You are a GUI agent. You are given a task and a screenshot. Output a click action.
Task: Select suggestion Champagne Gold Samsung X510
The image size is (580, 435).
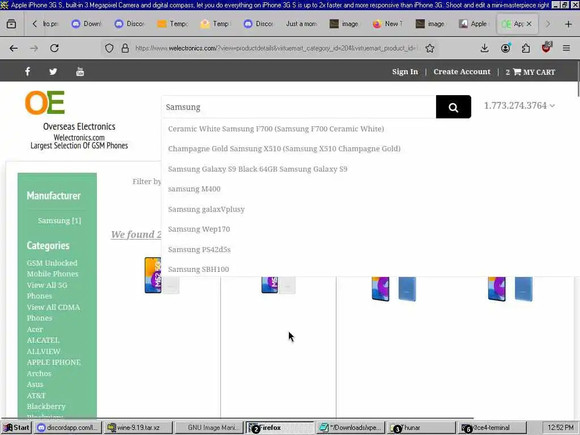point(284,149)
